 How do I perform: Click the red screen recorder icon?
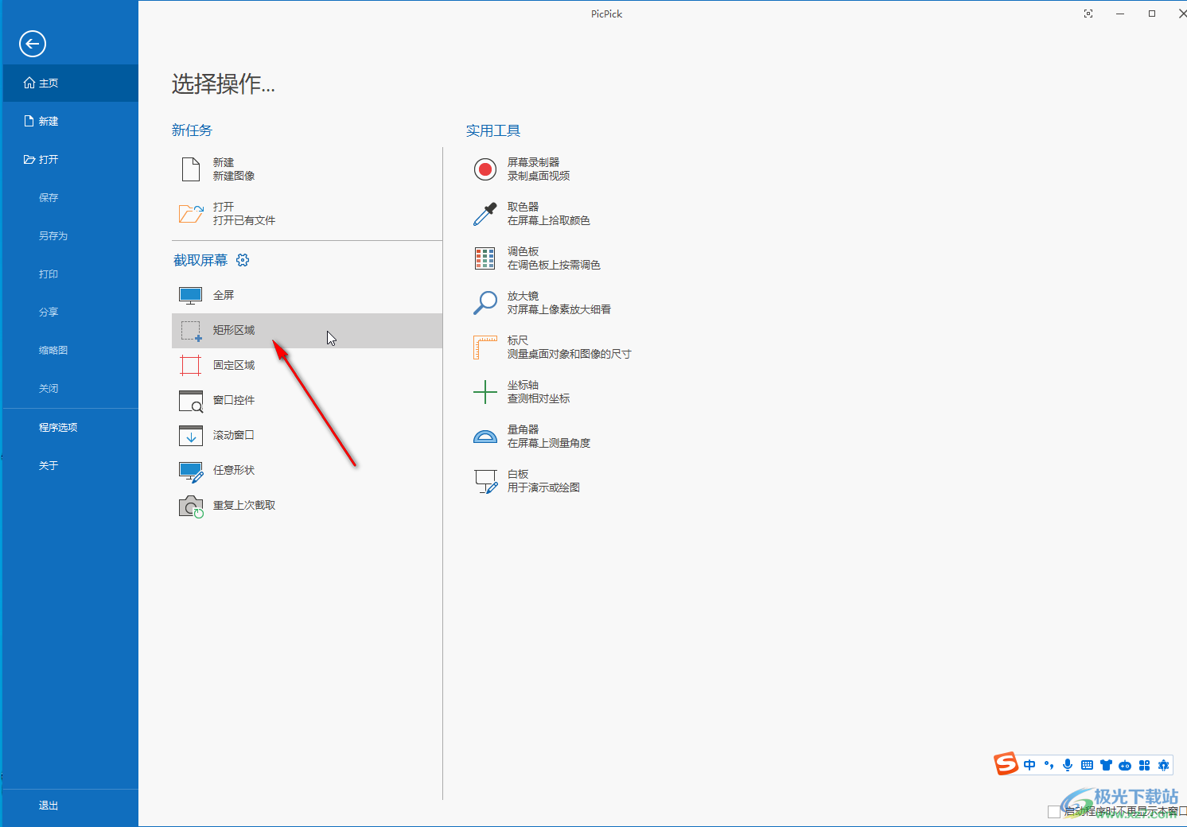click(x=485, y=169)
